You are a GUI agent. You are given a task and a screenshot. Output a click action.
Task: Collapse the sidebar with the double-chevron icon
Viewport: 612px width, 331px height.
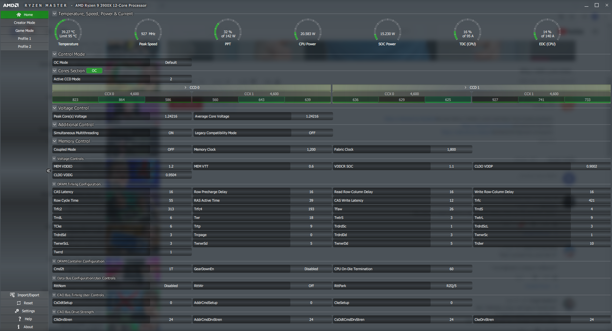[48, 171]
